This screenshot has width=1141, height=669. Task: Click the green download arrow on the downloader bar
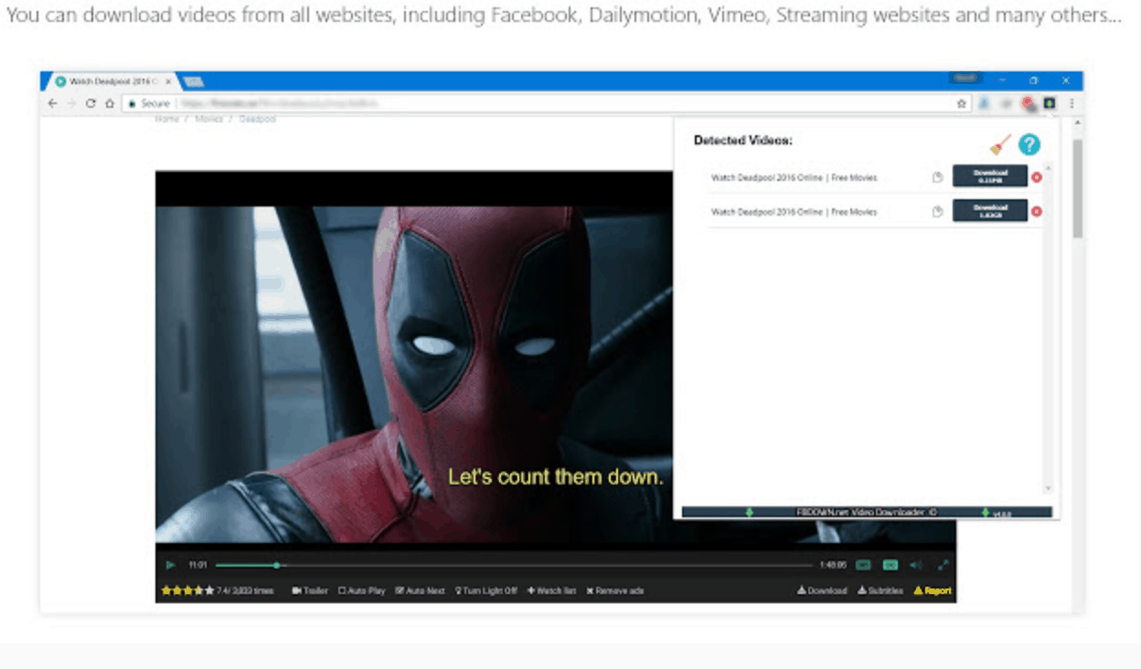coord(749,512)
